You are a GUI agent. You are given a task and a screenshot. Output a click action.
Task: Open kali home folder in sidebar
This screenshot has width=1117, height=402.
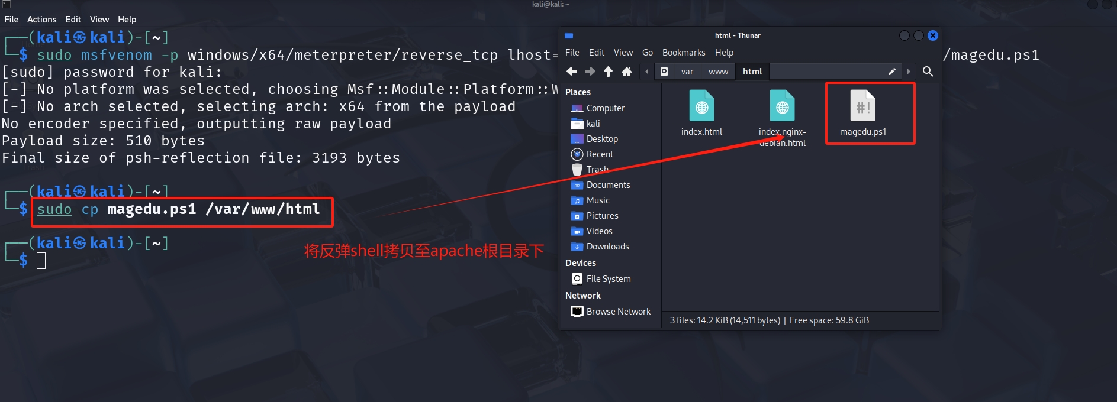(x=585, y=124)
